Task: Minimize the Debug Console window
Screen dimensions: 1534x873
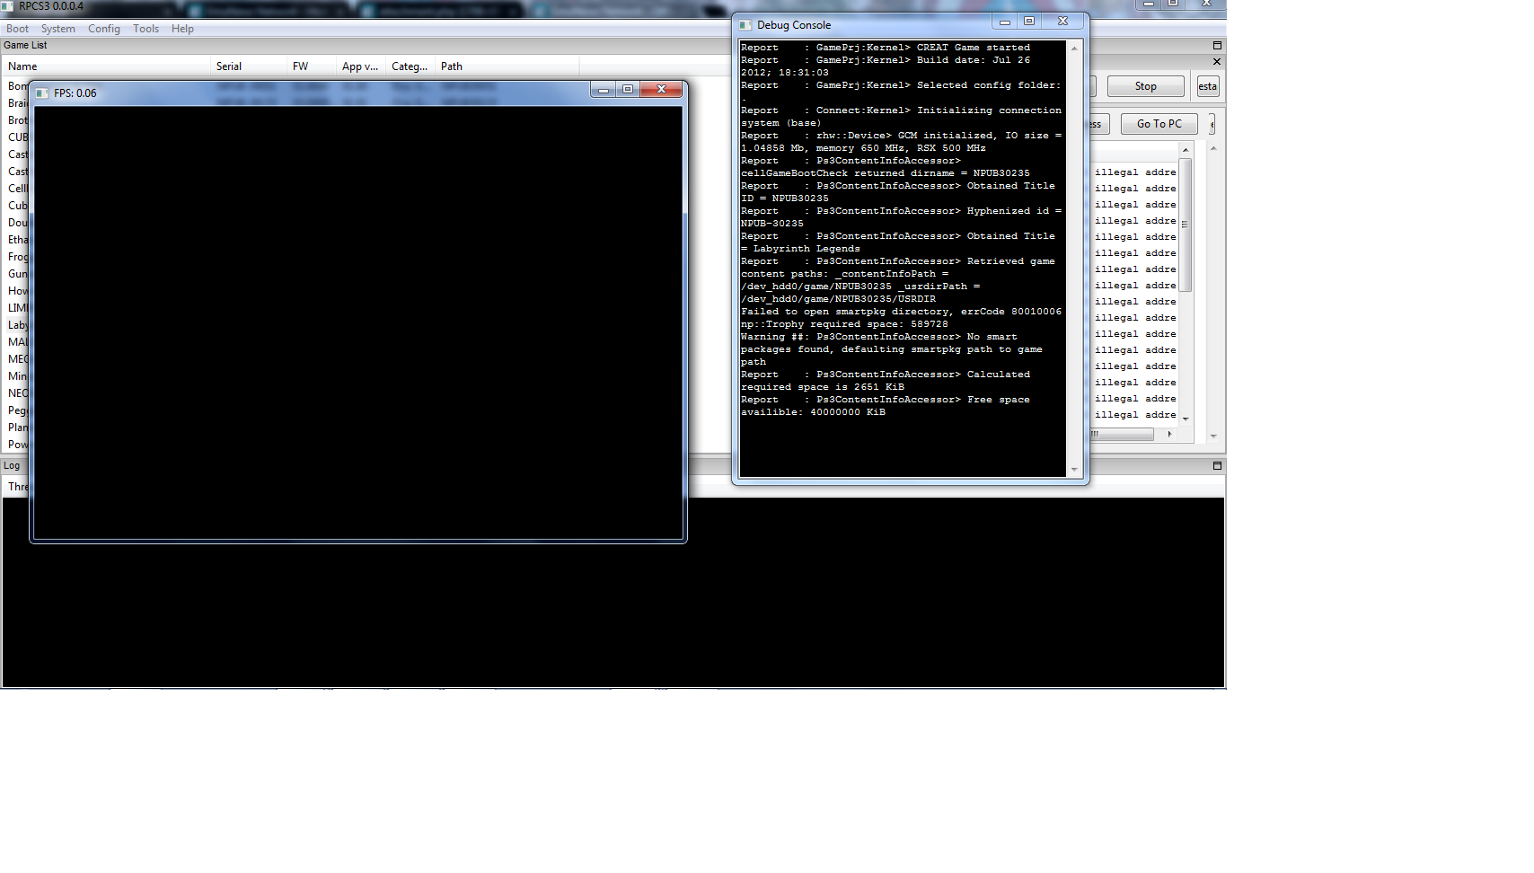Action: click(1005, 22)
